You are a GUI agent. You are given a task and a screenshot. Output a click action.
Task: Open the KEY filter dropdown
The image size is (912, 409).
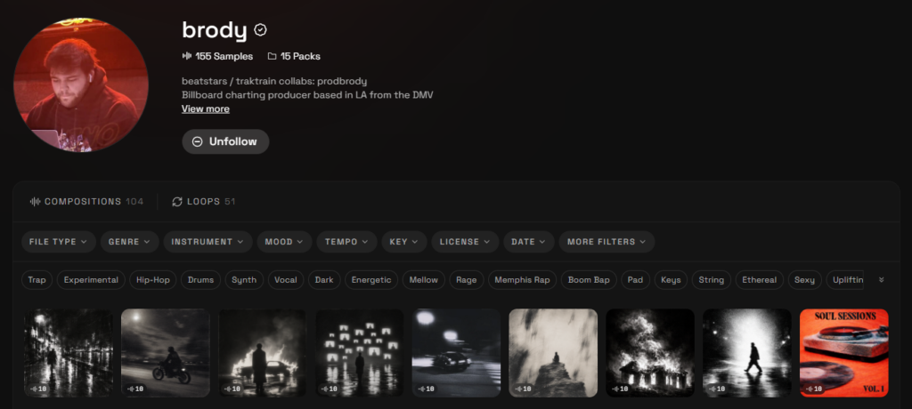(404, 242)
